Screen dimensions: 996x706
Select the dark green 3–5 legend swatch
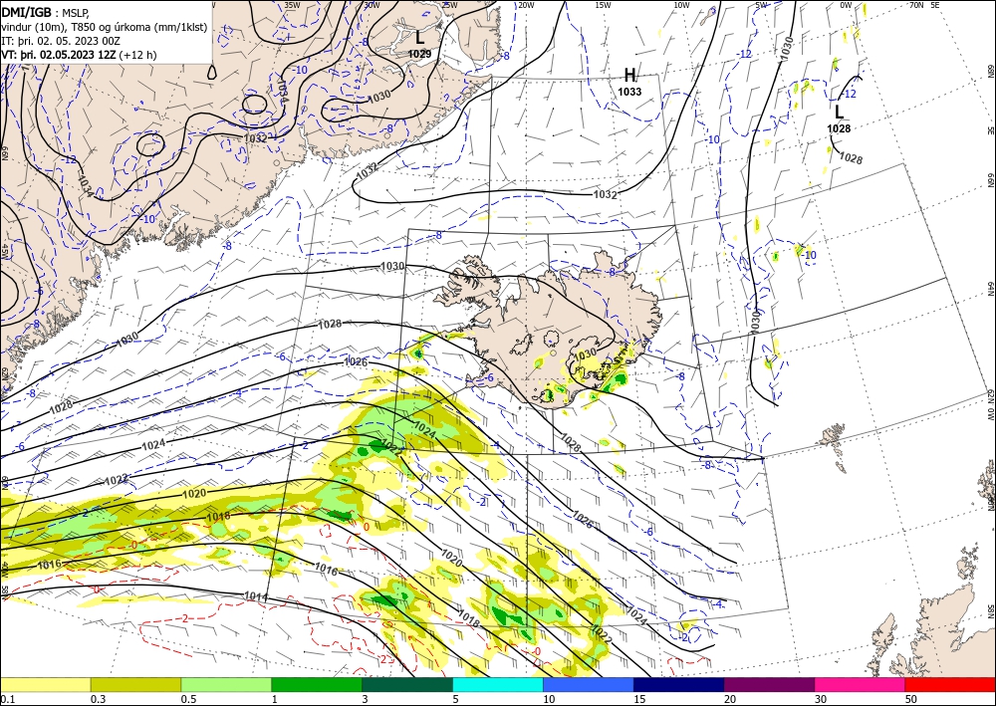click(407, 684)
